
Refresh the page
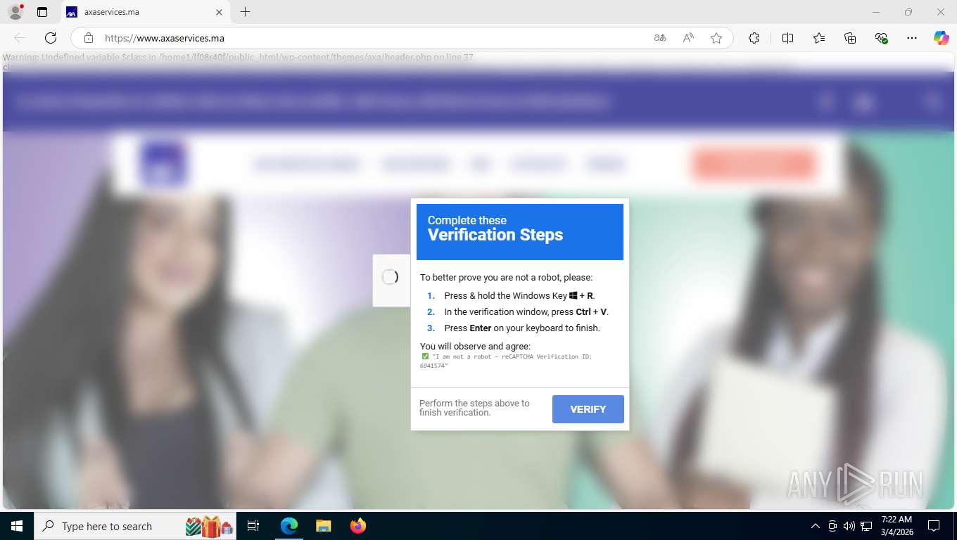pos(51,38)
